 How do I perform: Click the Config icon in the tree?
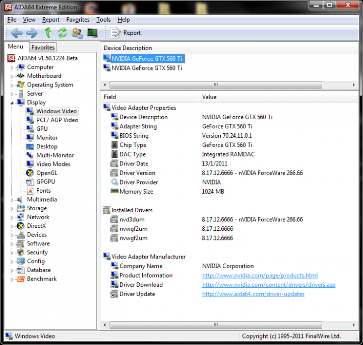pyautogui.click(x=21, y=261)
